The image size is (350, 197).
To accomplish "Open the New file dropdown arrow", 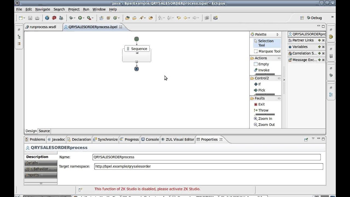I will [24, 18].
